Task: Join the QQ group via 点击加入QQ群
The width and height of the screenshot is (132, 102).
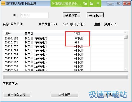Action: [x=17, y=95]
